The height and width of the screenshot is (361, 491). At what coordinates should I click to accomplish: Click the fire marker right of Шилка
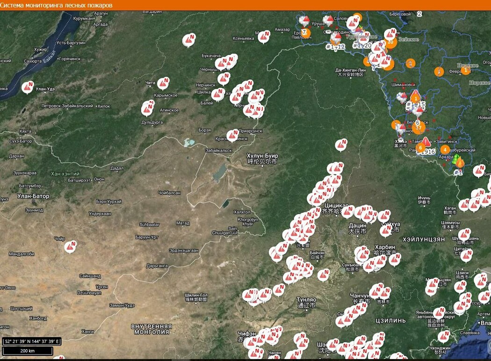(217, 94)
